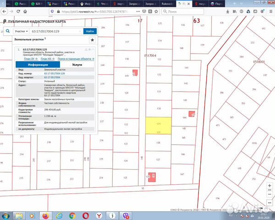275x220 pixels.
Task: Click the yellow highlighted parcel 129 on map
Action: (158, 126)
